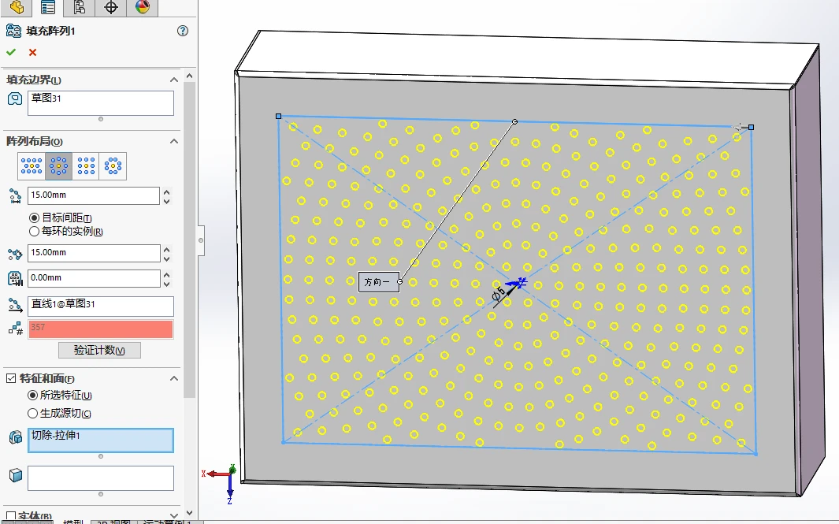Click the Ø5 dimension in the model view
Image resolution: width=839 pixels, height=524 pixels.
click(498, 293)
